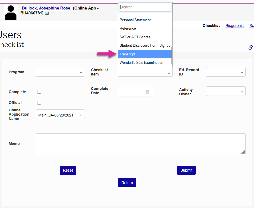
Task: Choose Wonderlic SLE Examination option
Action: pyautogui.click(x=141, y=63)
